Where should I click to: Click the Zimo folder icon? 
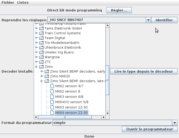coord(41,66)
